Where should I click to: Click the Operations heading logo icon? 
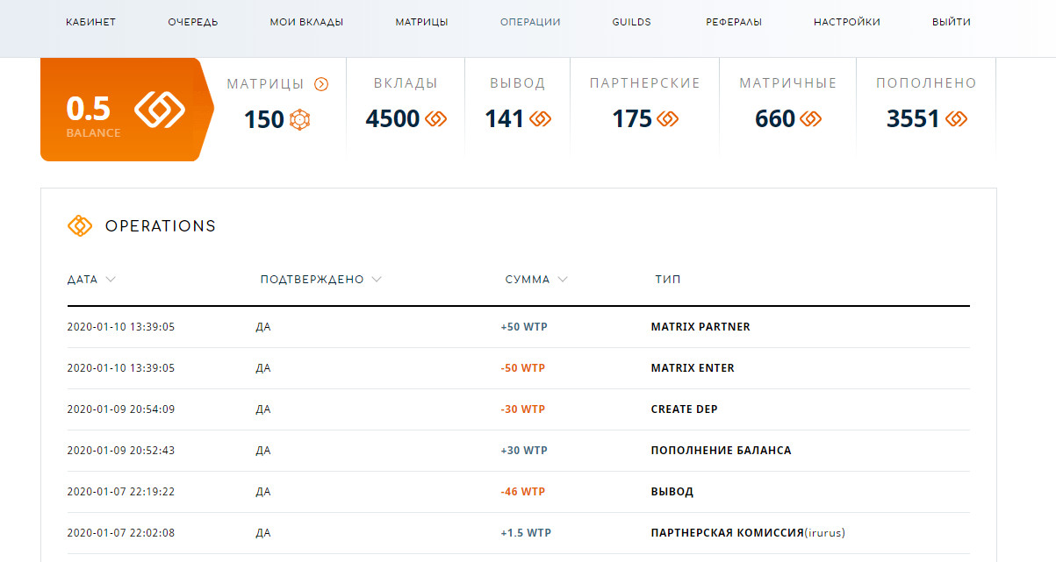pyautogui.click(x=80, y=225)
